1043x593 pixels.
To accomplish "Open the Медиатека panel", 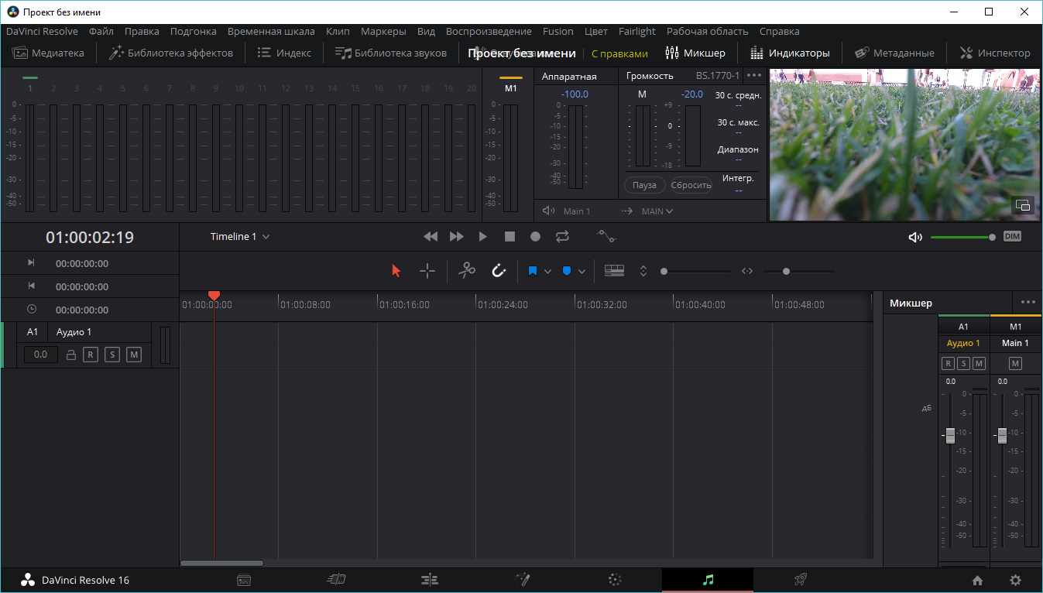I will tap(48, 53).
